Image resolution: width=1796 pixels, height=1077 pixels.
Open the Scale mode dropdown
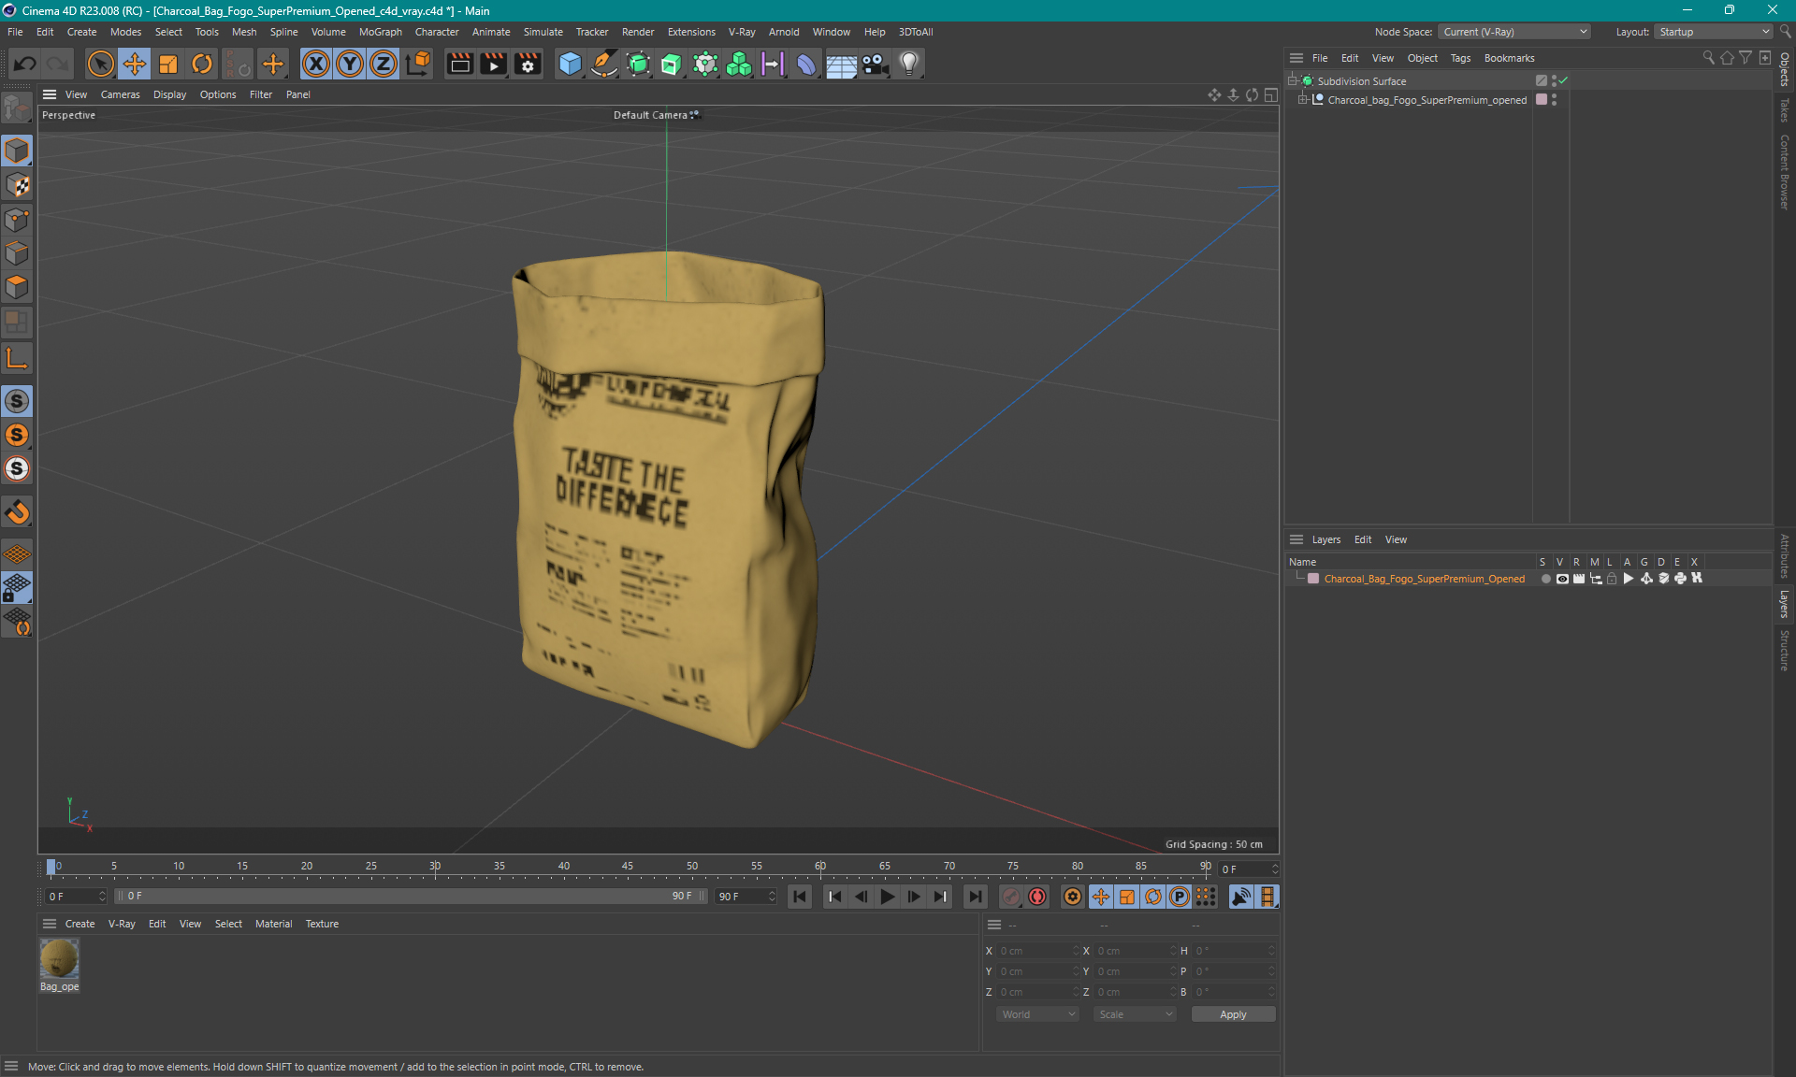point(1135,1014)
